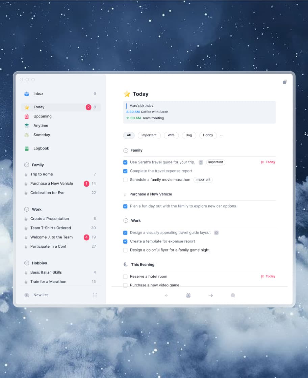Check Reserve a hotel room
This screenshot has width=308, height=378.
(125, 277)
